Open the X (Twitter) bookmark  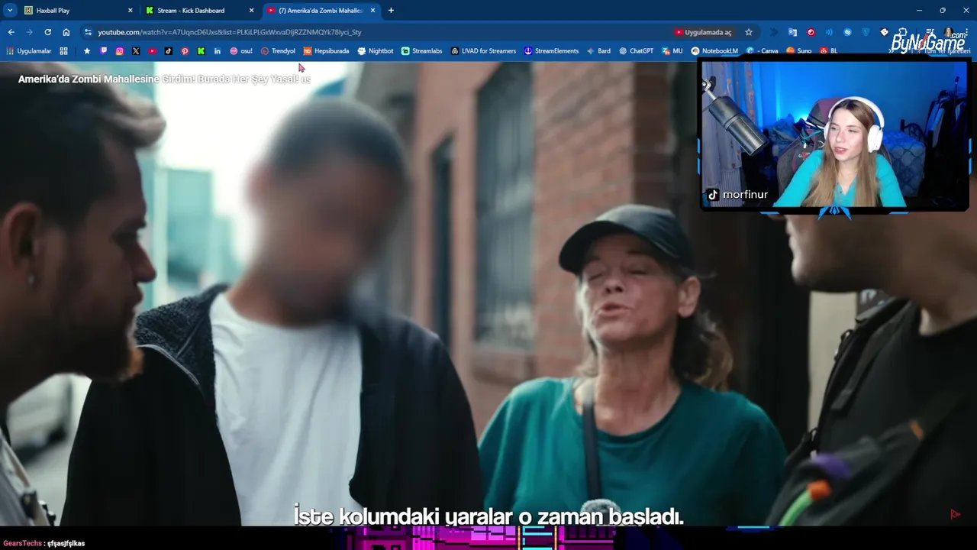pyautogui.click(x=136, y=51)
